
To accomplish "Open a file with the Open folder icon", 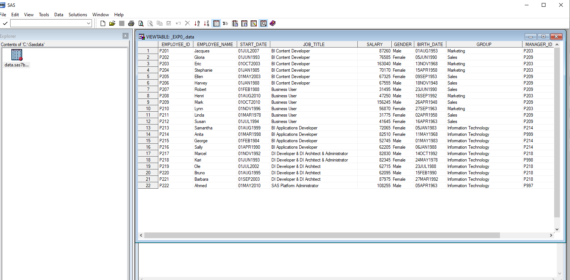I will tap(112, 23).
